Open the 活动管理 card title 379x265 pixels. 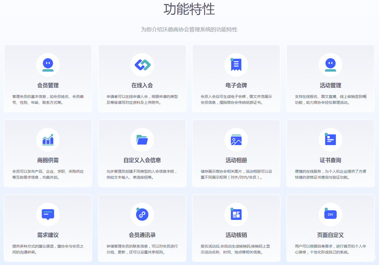331,85
